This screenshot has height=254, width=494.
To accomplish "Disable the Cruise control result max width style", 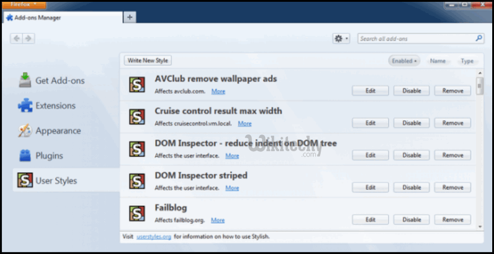I will coord(412,123).
